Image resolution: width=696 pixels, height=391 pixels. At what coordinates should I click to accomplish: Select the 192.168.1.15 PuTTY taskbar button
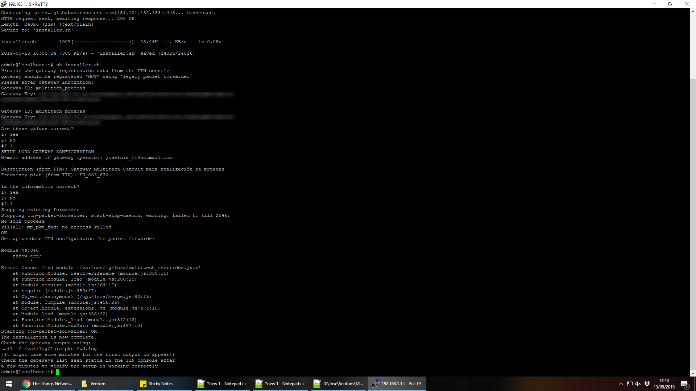point(397,384)
